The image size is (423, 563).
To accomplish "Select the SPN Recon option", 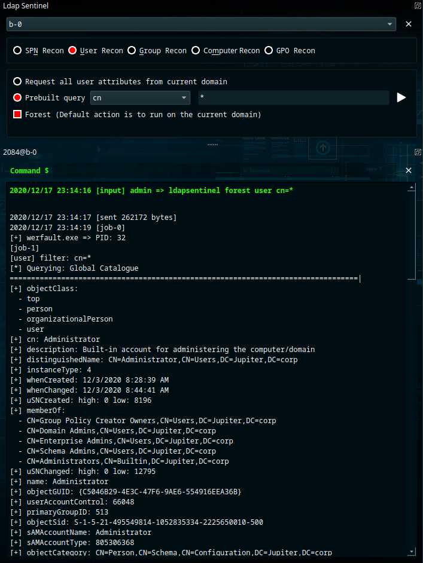I will pyautogui.click(x=17, y=51).
